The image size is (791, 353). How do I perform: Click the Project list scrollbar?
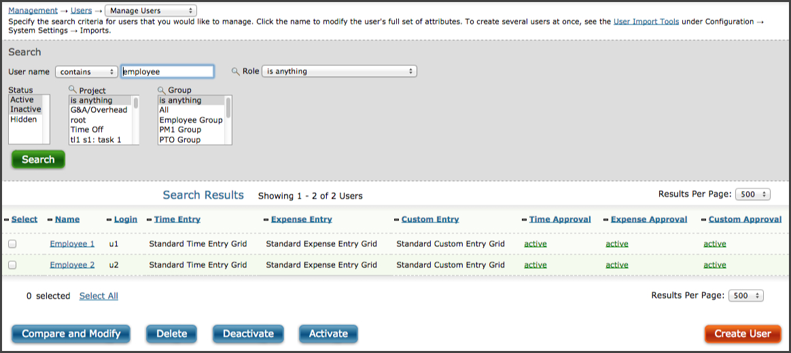coord(136,120)
